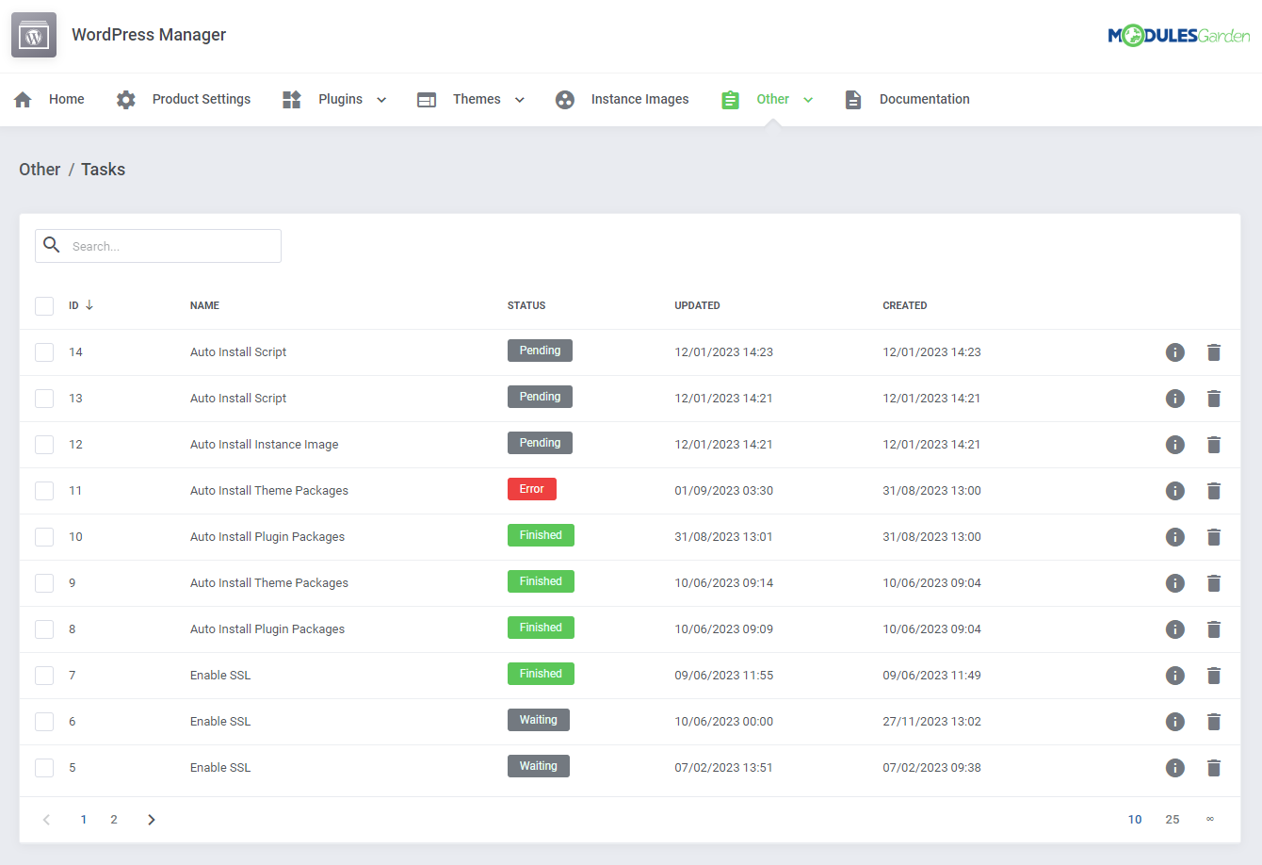The height and width of the screenshot is (865, 1262).
Task: Check the box for task 14
Action: 44,352
